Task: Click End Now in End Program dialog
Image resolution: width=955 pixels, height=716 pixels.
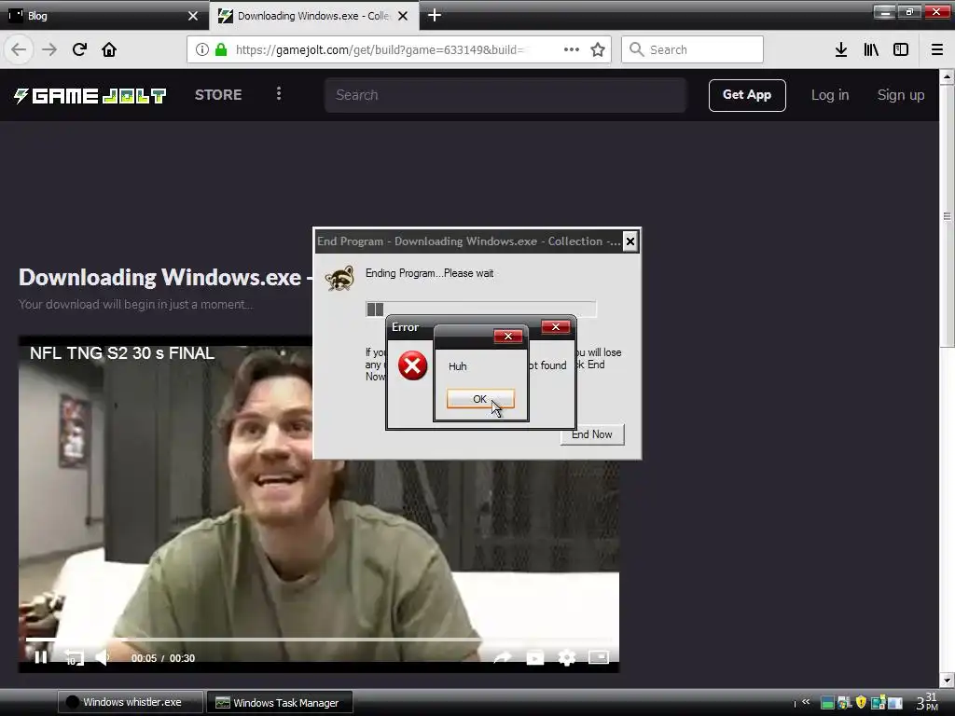Action: point(592,434)
